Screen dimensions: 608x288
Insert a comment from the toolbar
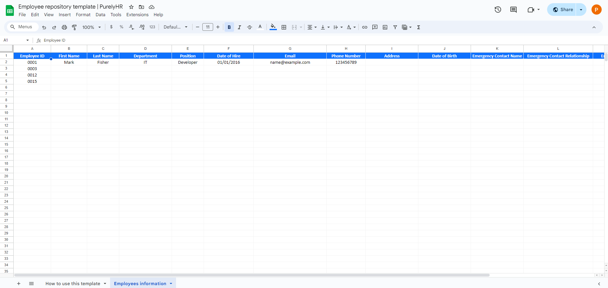click(x=375, y=27)
